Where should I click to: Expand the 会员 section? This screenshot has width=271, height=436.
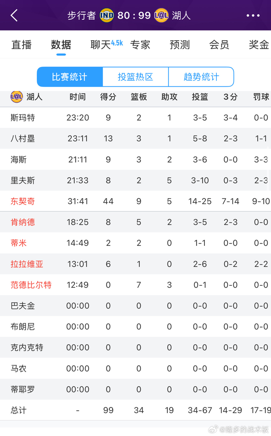coord(219,45)
